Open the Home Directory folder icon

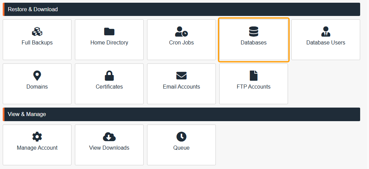point(109,32)
